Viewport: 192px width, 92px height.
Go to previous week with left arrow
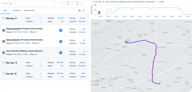click(x=63, y=3)
